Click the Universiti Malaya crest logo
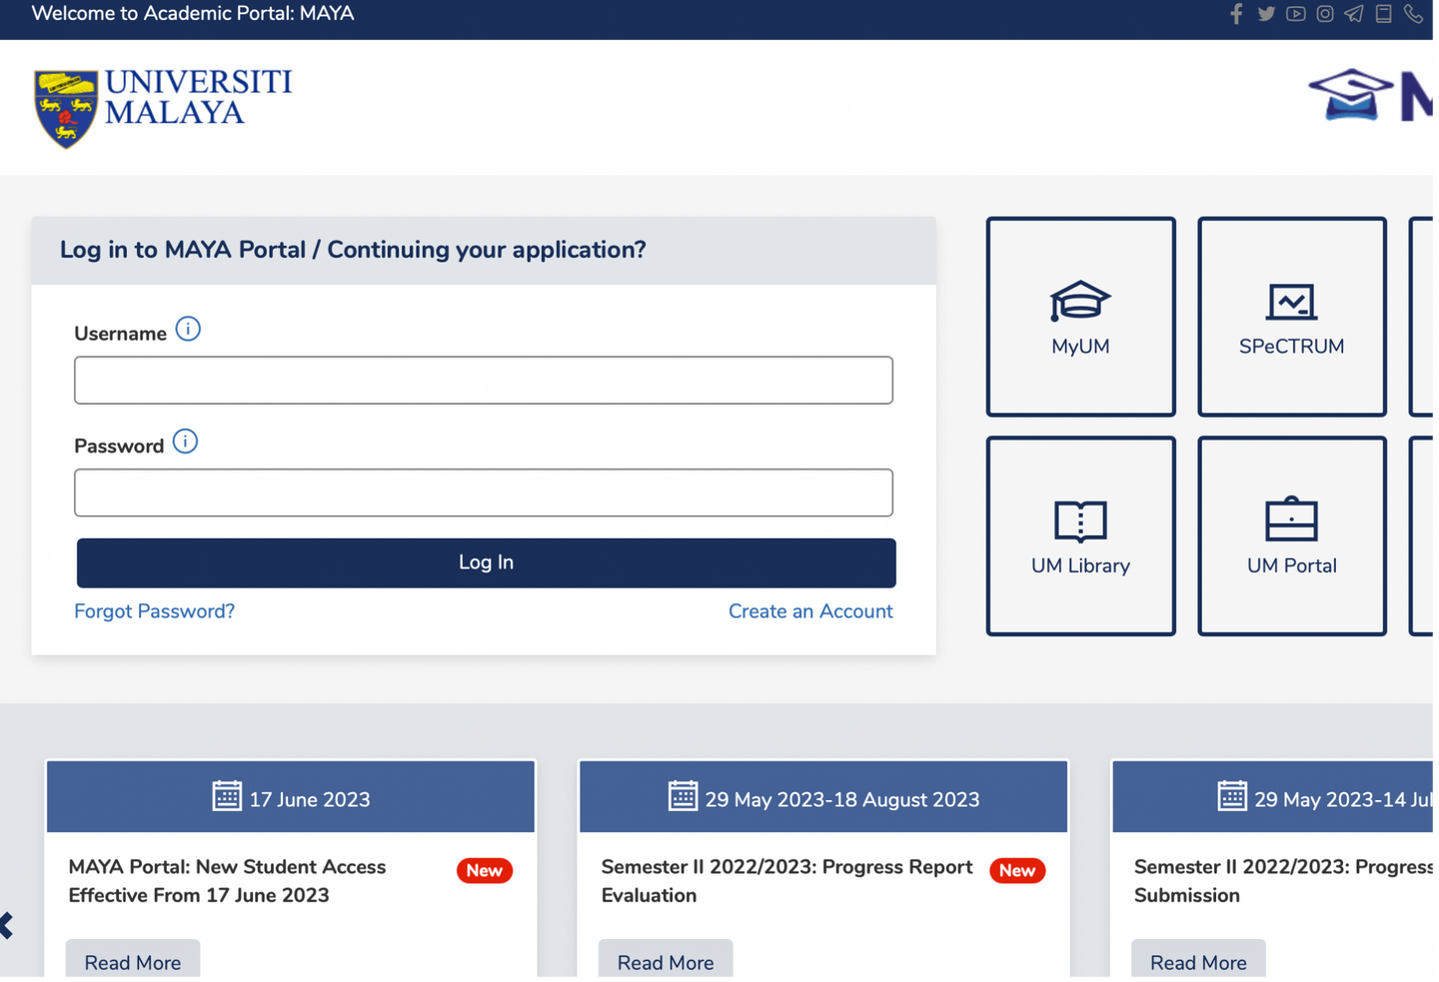 66,109
